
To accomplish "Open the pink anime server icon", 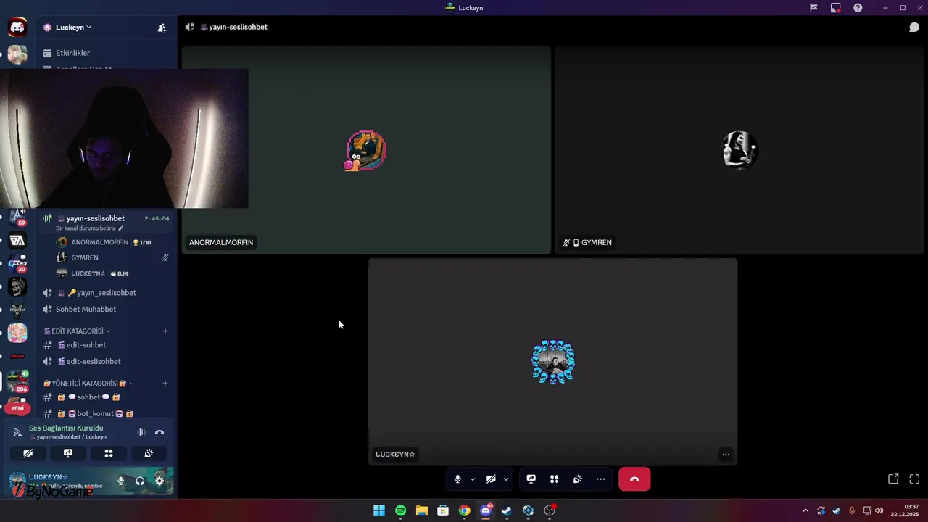I will (x=17, y=333).
